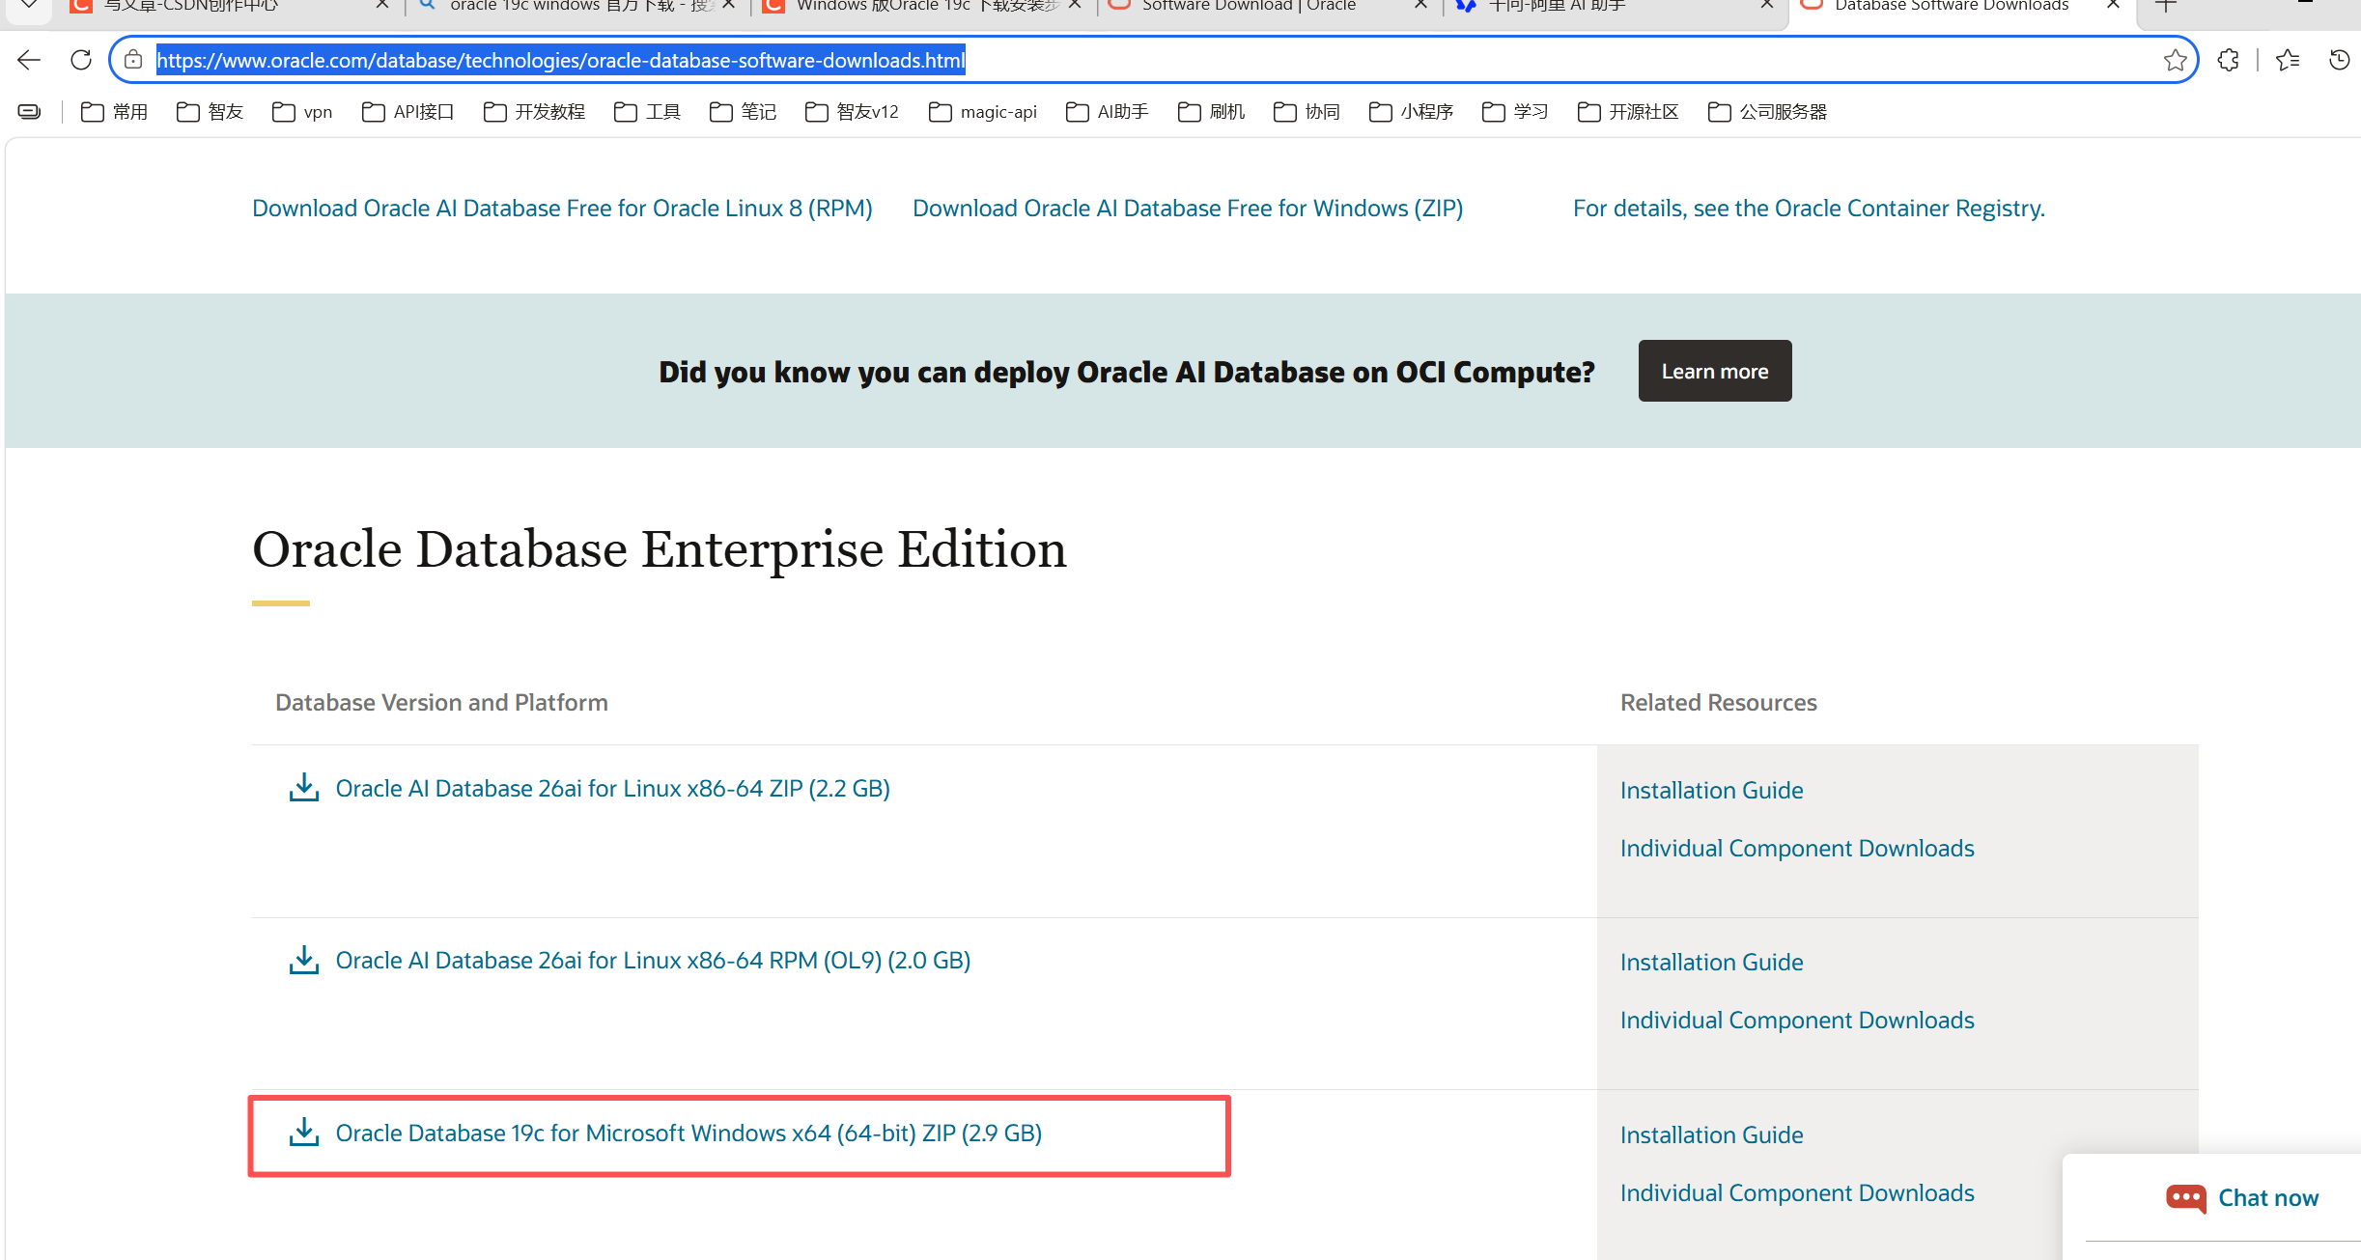This screenshot has width=2361, height=1260.
Task: Download Oracle AI Database Free for Linux 8 RPM
Action: tap(562, 209)
